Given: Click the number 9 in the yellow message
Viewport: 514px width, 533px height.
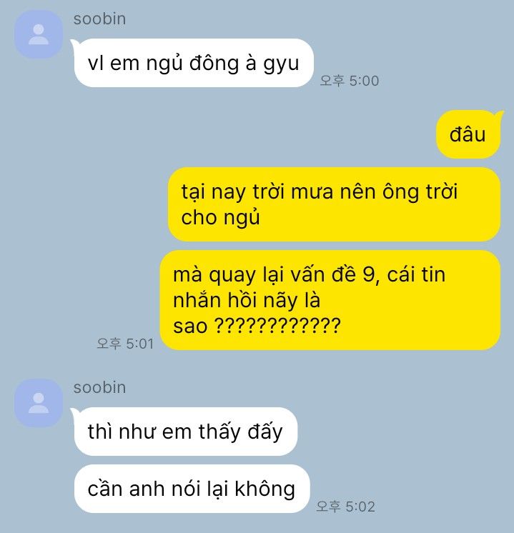Looking at the screenshot, I should click(369, 274).
